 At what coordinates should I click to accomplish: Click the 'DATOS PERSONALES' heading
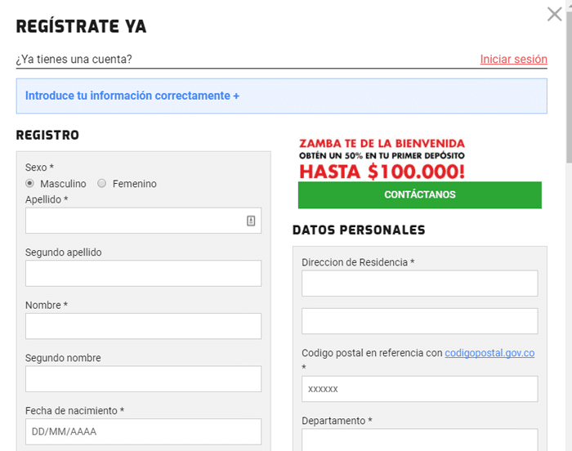tap(359, 230)
